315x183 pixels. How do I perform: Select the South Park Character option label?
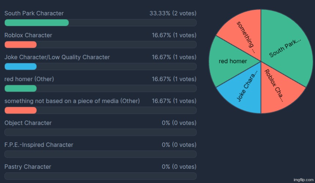(x=34, y=13)
